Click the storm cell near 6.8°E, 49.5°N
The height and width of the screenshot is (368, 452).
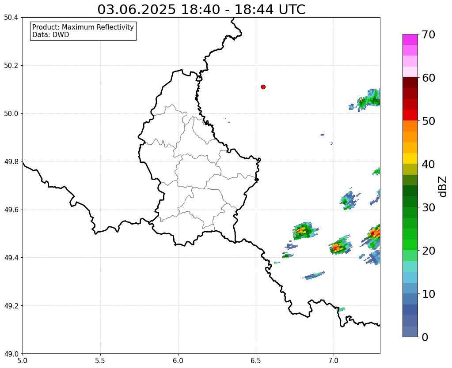click(x=305, y=231)
